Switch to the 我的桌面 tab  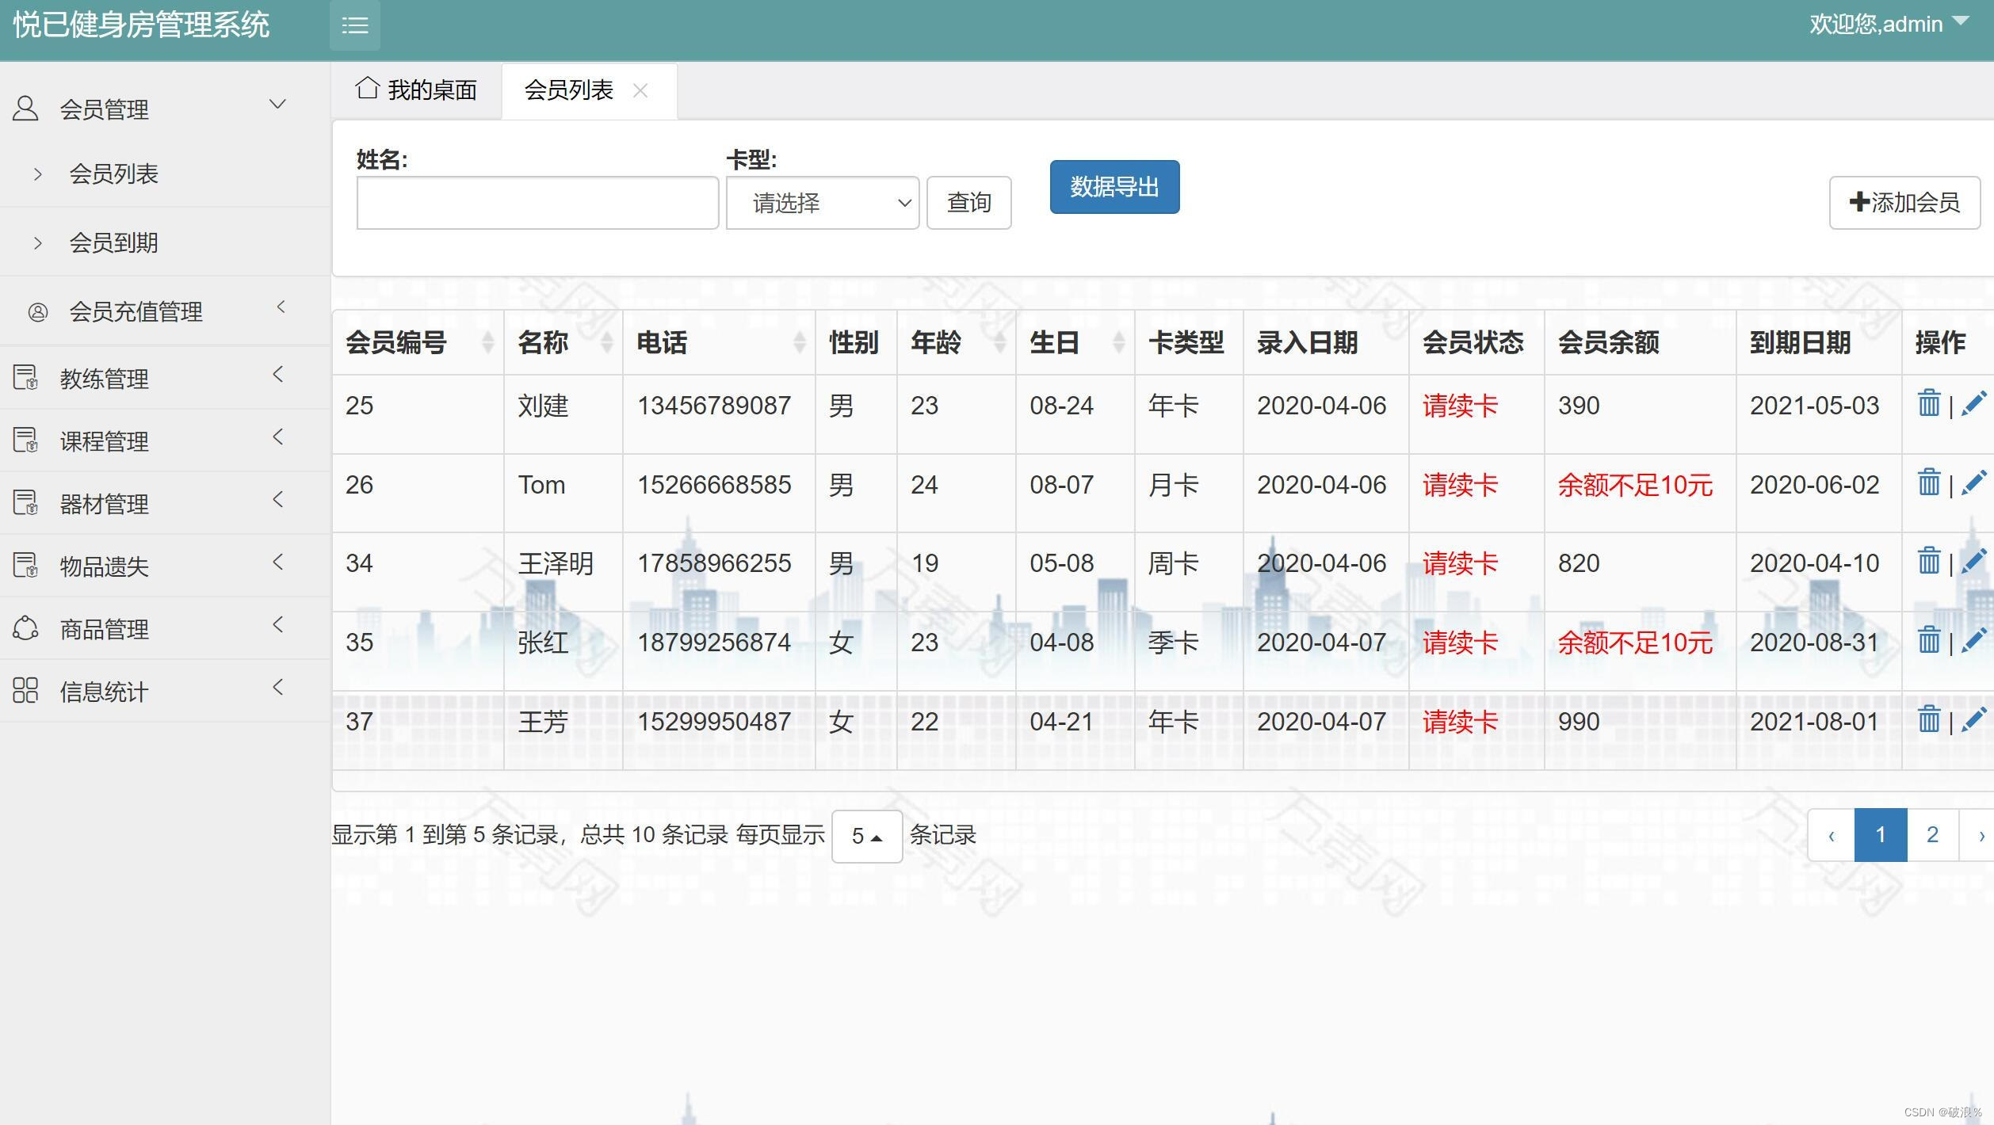(x=417, y=90)
